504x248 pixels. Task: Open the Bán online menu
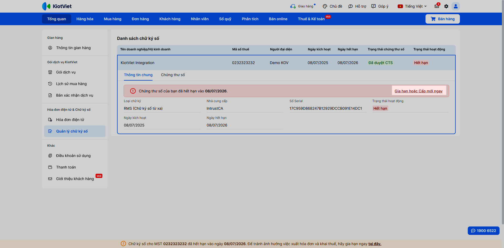(x=278, y=19)
